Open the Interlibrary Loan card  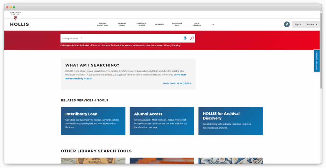point(93,121)
